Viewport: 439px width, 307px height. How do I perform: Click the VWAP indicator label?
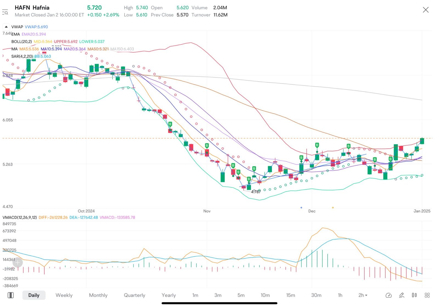tap(17, 27)
